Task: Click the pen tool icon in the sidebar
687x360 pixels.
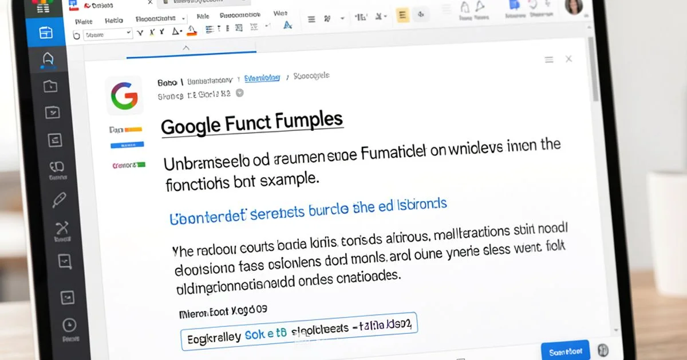Action: tap(59, 201)
